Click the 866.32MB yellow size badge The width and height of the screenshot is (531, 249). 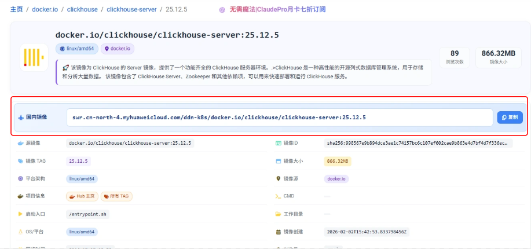[338, 161]
